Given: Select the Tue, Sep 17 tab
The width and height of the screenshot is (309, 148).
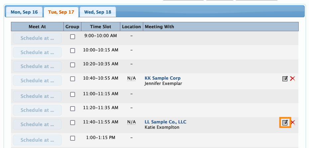Looking at the screenshot, I should pyautogui.click(x=61, y=12).
